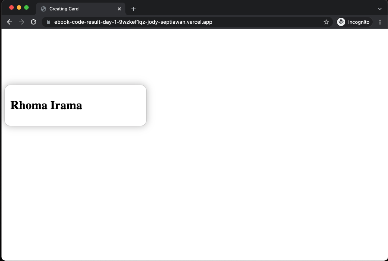Select the Creating Card tab

pos(81,9)
